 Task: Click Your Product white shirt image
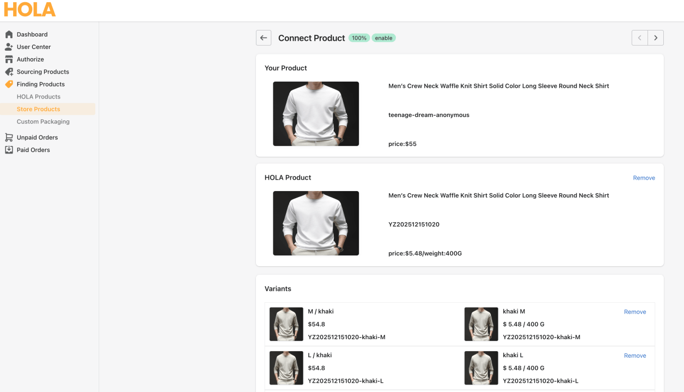(x=316, y=114)
